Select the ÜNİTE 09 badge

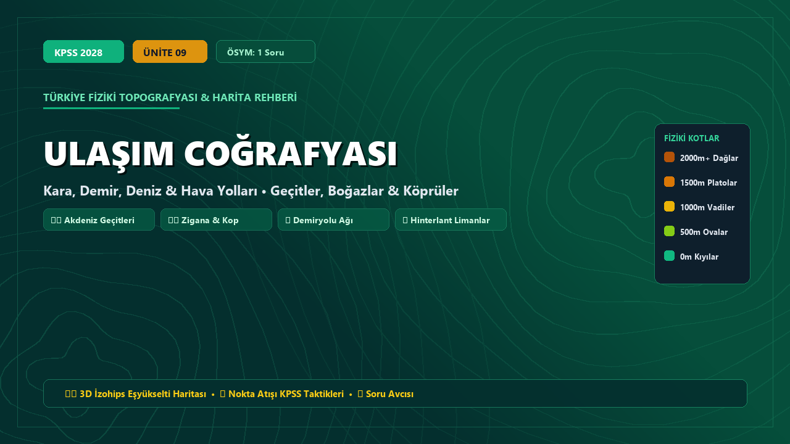[170, 52]
